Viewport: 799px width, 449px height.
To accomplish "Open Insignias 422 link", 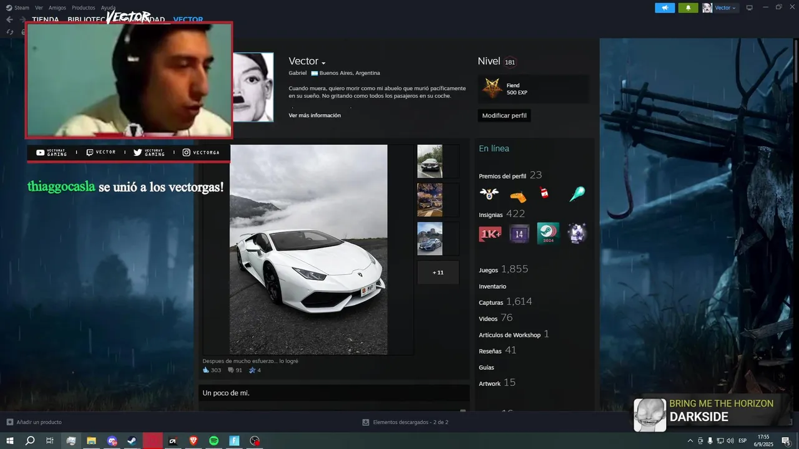I will tap(502, 214).
